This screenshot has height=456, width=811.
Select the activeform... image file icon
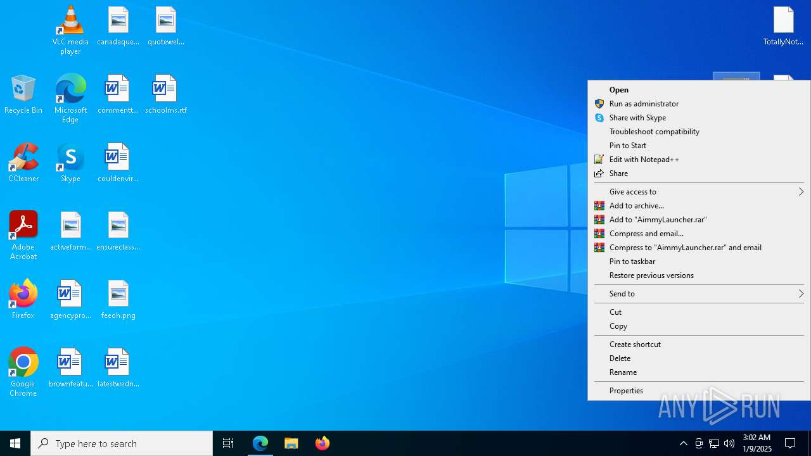pos(70,231)
